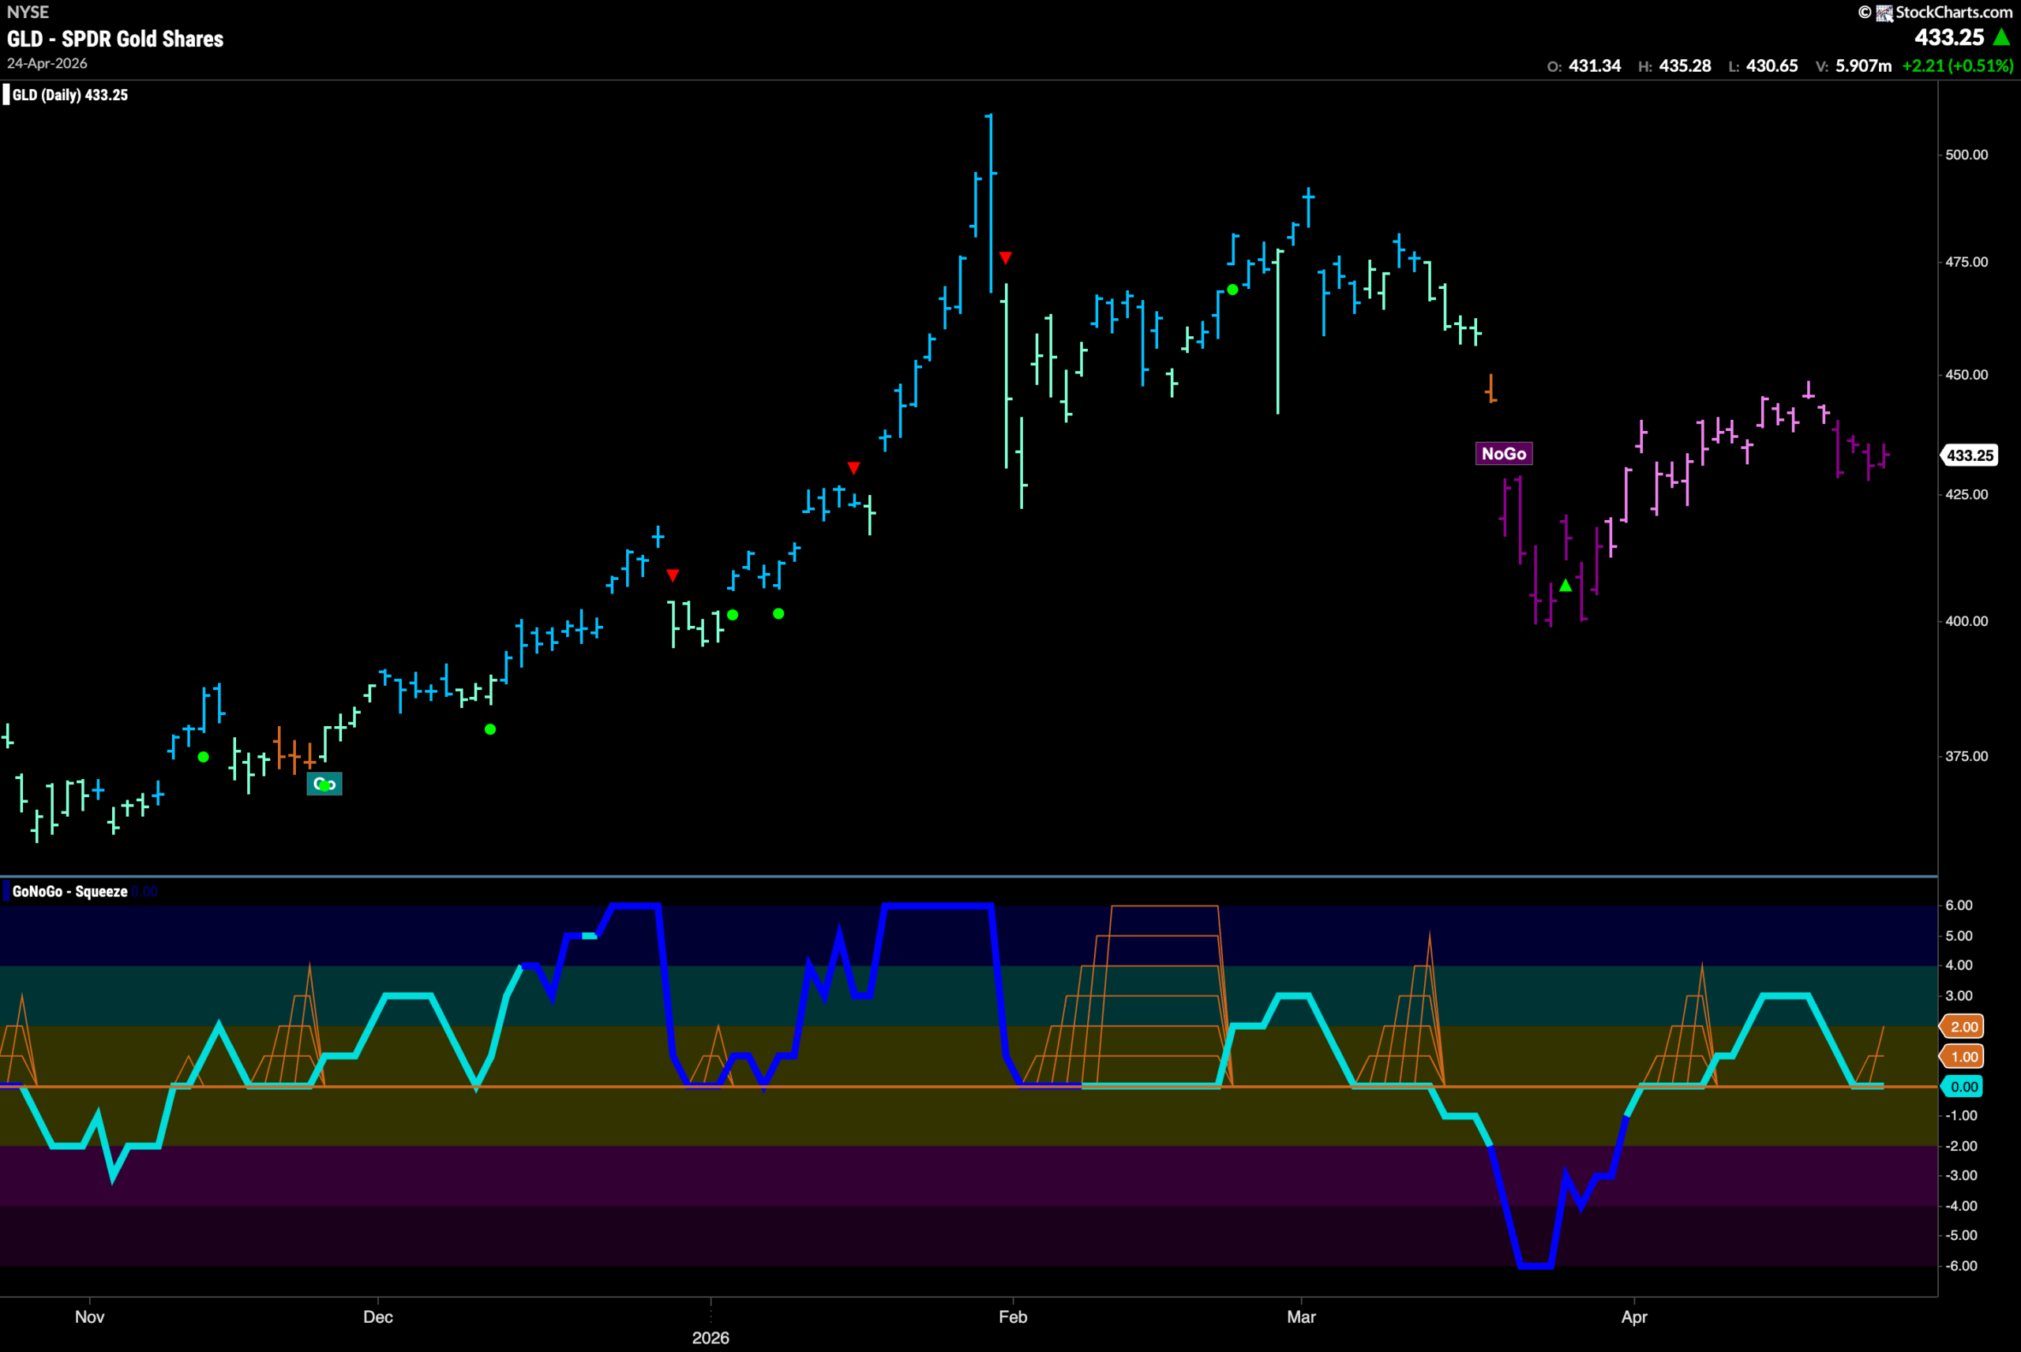The width and height of the screenshot is (2021, 1352).
Task: Click the red down-triangle near mid-January bars
Action: pyautogui.click(x=853, y=468)
